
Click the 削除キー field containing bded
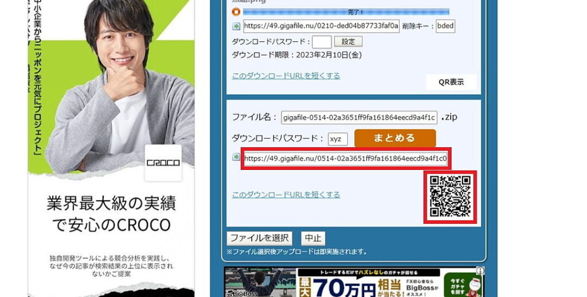click(x=445, y=26)
